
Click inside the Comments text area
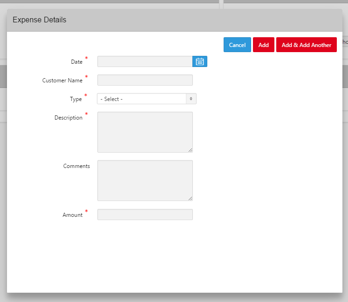(144, 180)
